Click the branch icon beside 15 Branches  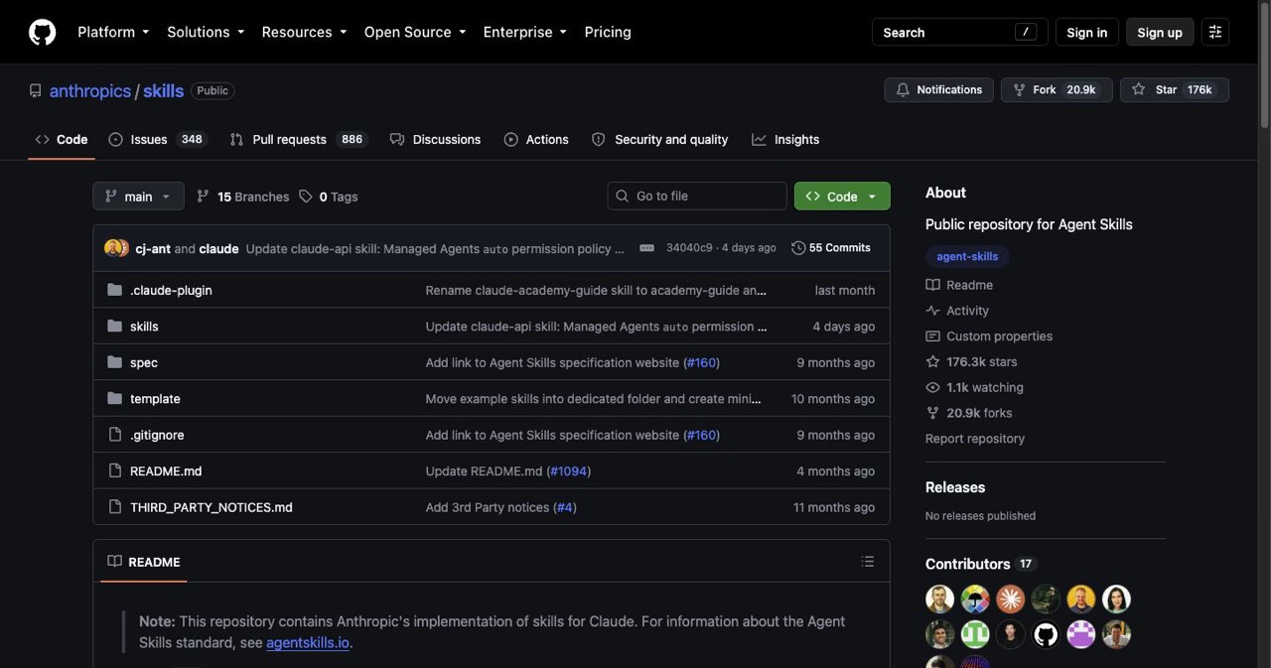[x=204, y=197]
